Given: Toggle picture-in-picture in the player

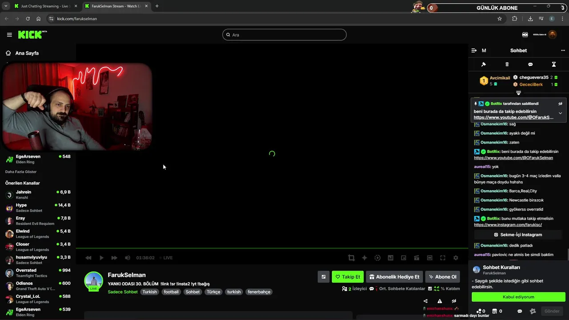Looking at the screenshot, I should pyautogui.click(x=404, y=258).
